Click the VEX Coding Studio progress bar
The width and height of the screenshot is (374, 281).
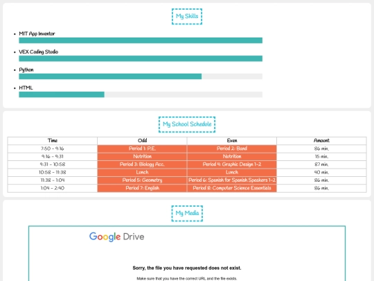[x=141, y=58]
